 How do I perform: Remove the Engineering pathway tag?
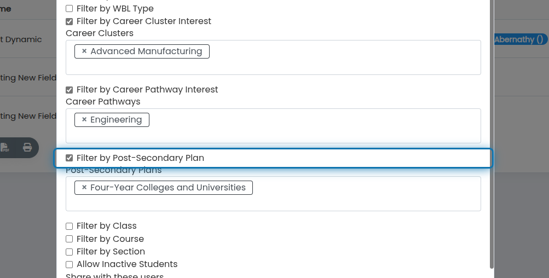click(x=84, y=119)
